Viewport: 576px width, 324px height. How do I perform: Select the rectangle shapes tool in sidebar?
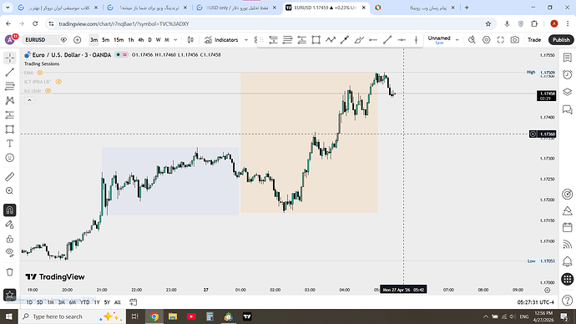[x=10, y=129]
